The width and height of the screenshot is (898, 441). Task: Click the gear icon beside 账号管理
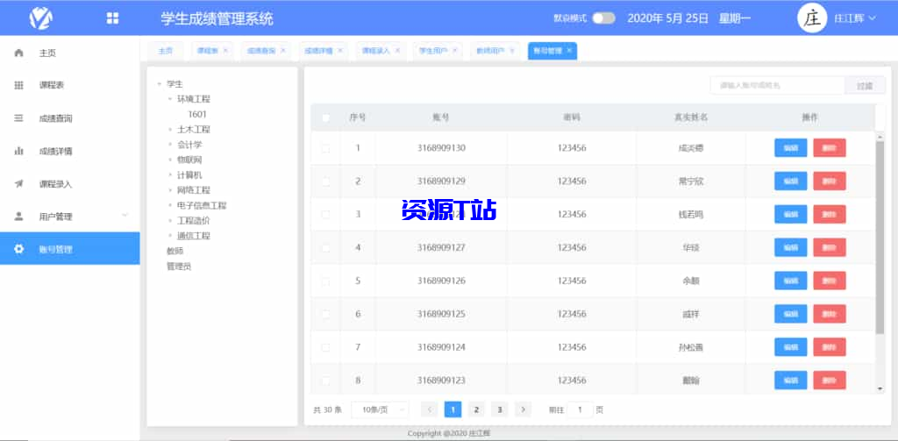point(19,249)
